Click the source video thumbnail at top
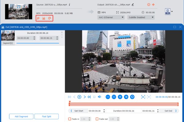Viewport: 184px width, 122px height. pyautogui.click(x=18, y=12)
